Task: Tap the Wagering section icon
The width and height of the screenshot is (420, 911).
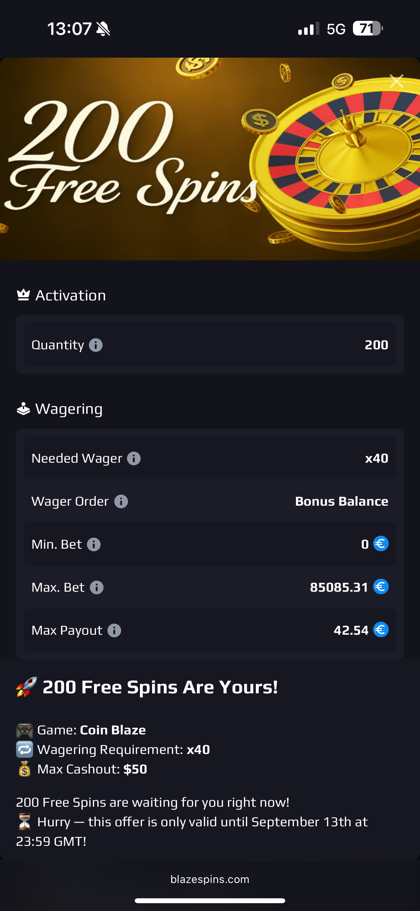Action: (23, 409)
